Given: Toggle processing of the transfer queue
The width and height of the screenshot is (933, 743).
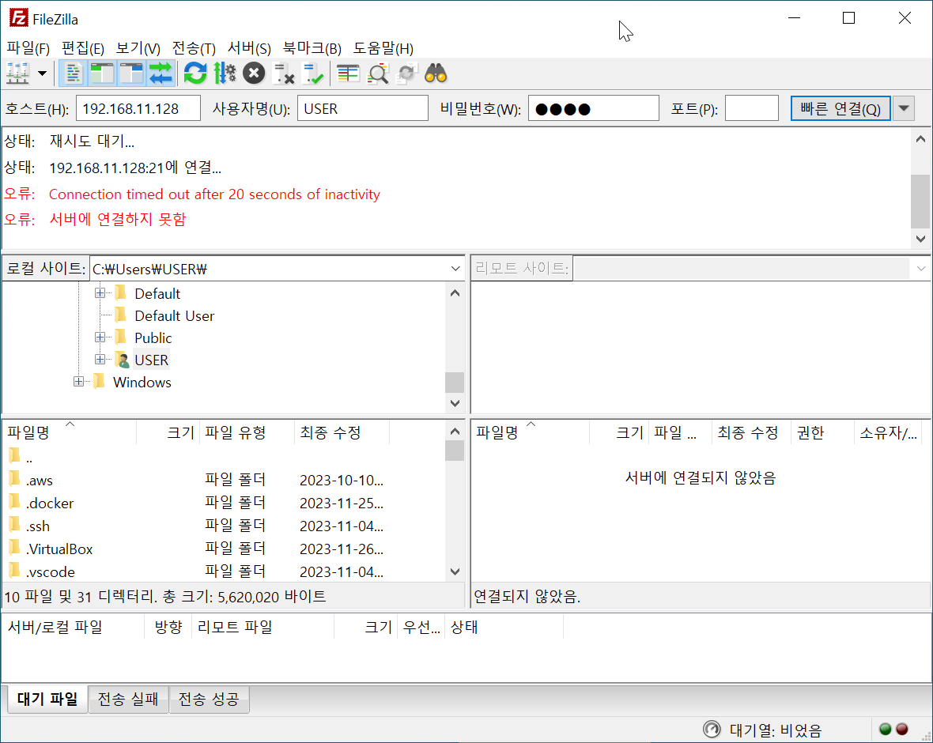Looking at the screenshot, I should pos(225,74).
